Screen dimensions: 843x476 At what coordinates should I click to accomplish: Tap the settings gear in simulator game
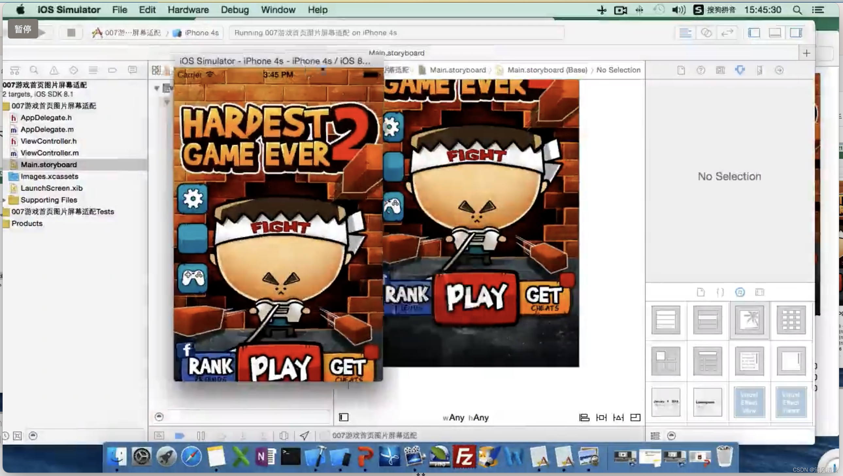click(x=193, y=198)
